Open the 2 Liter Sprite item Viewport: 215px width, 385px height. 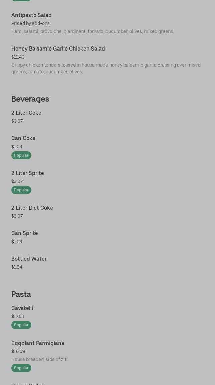click(x=28, y=173)
